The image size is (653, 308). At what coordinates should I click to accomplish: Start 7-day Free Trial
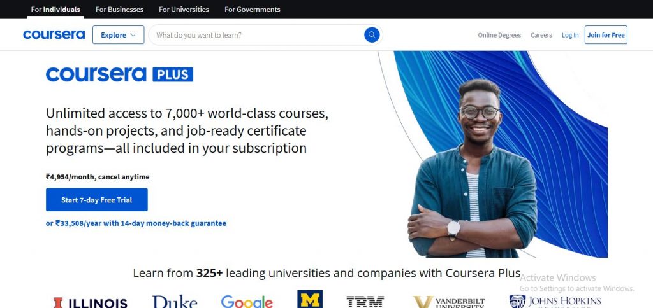coord(97,200)
